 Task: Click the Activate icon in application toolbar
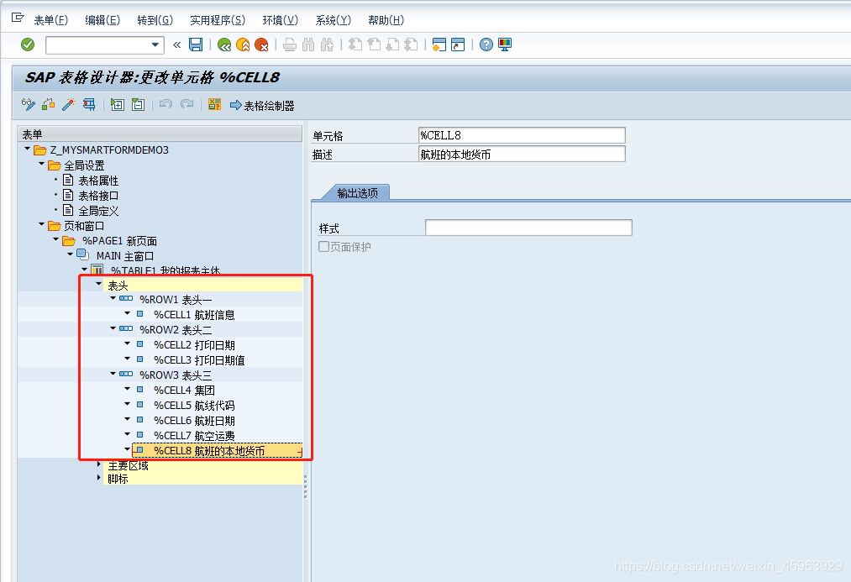48,104
